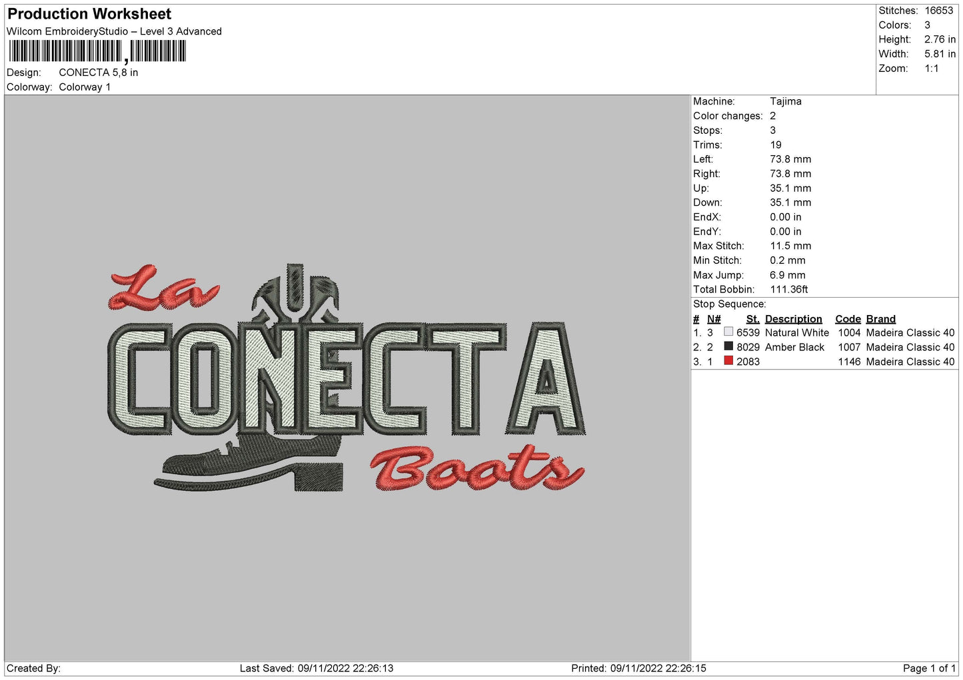Click the Natural White color swatch
The width and height of the screenshot is (963, 680).
[728, 332]
